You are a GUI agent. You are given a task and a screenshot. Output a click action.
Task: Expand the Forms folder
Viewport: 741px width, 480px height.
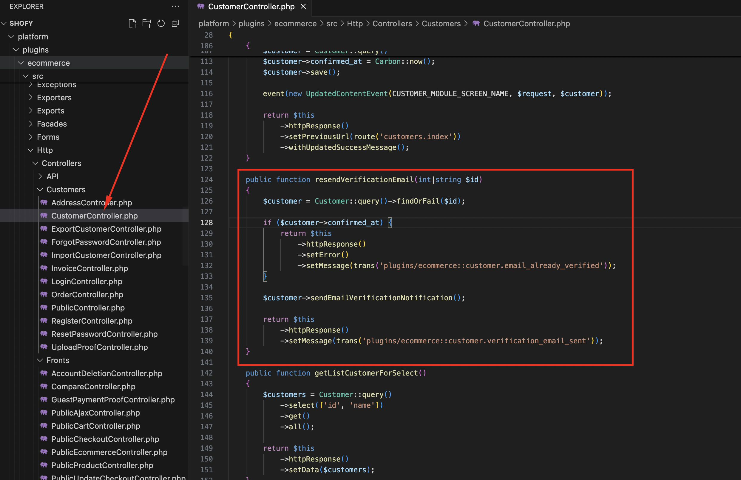tap(30, 136)
